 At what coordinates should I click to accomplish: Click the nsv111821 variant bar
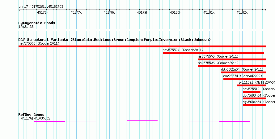pos(251,85)
